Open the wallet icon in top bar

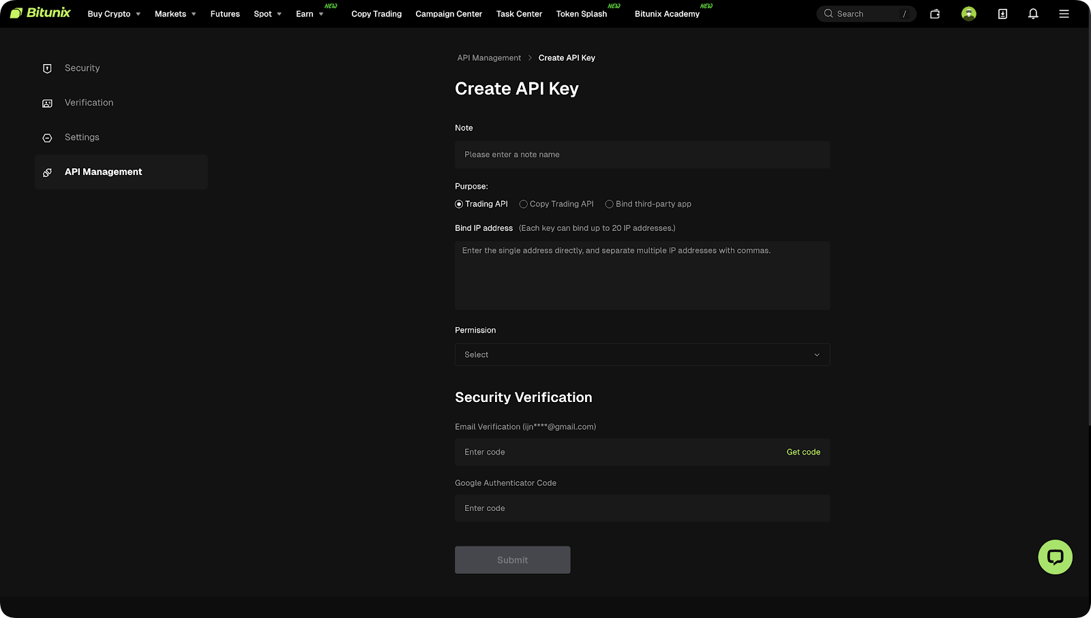coord(935,14)
